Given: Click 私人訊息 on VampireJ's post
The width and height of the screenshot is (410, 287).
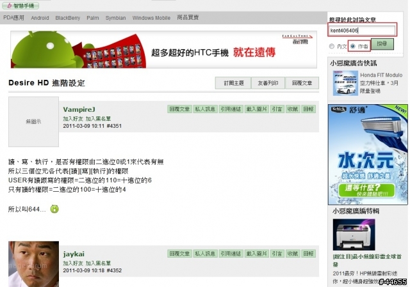Looking at the screenshot, I should [205, 109].
